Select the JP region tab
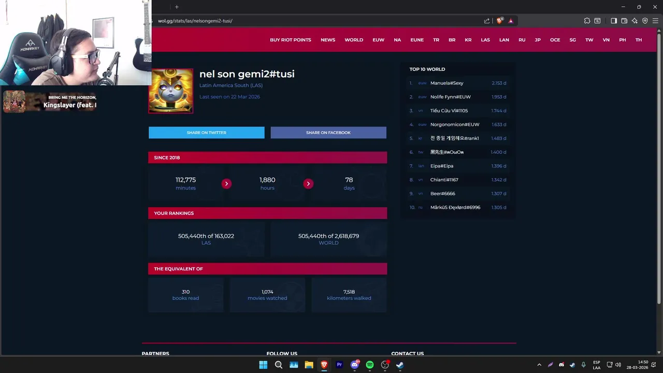The image size is (663, 373). (x=538, y=40)
